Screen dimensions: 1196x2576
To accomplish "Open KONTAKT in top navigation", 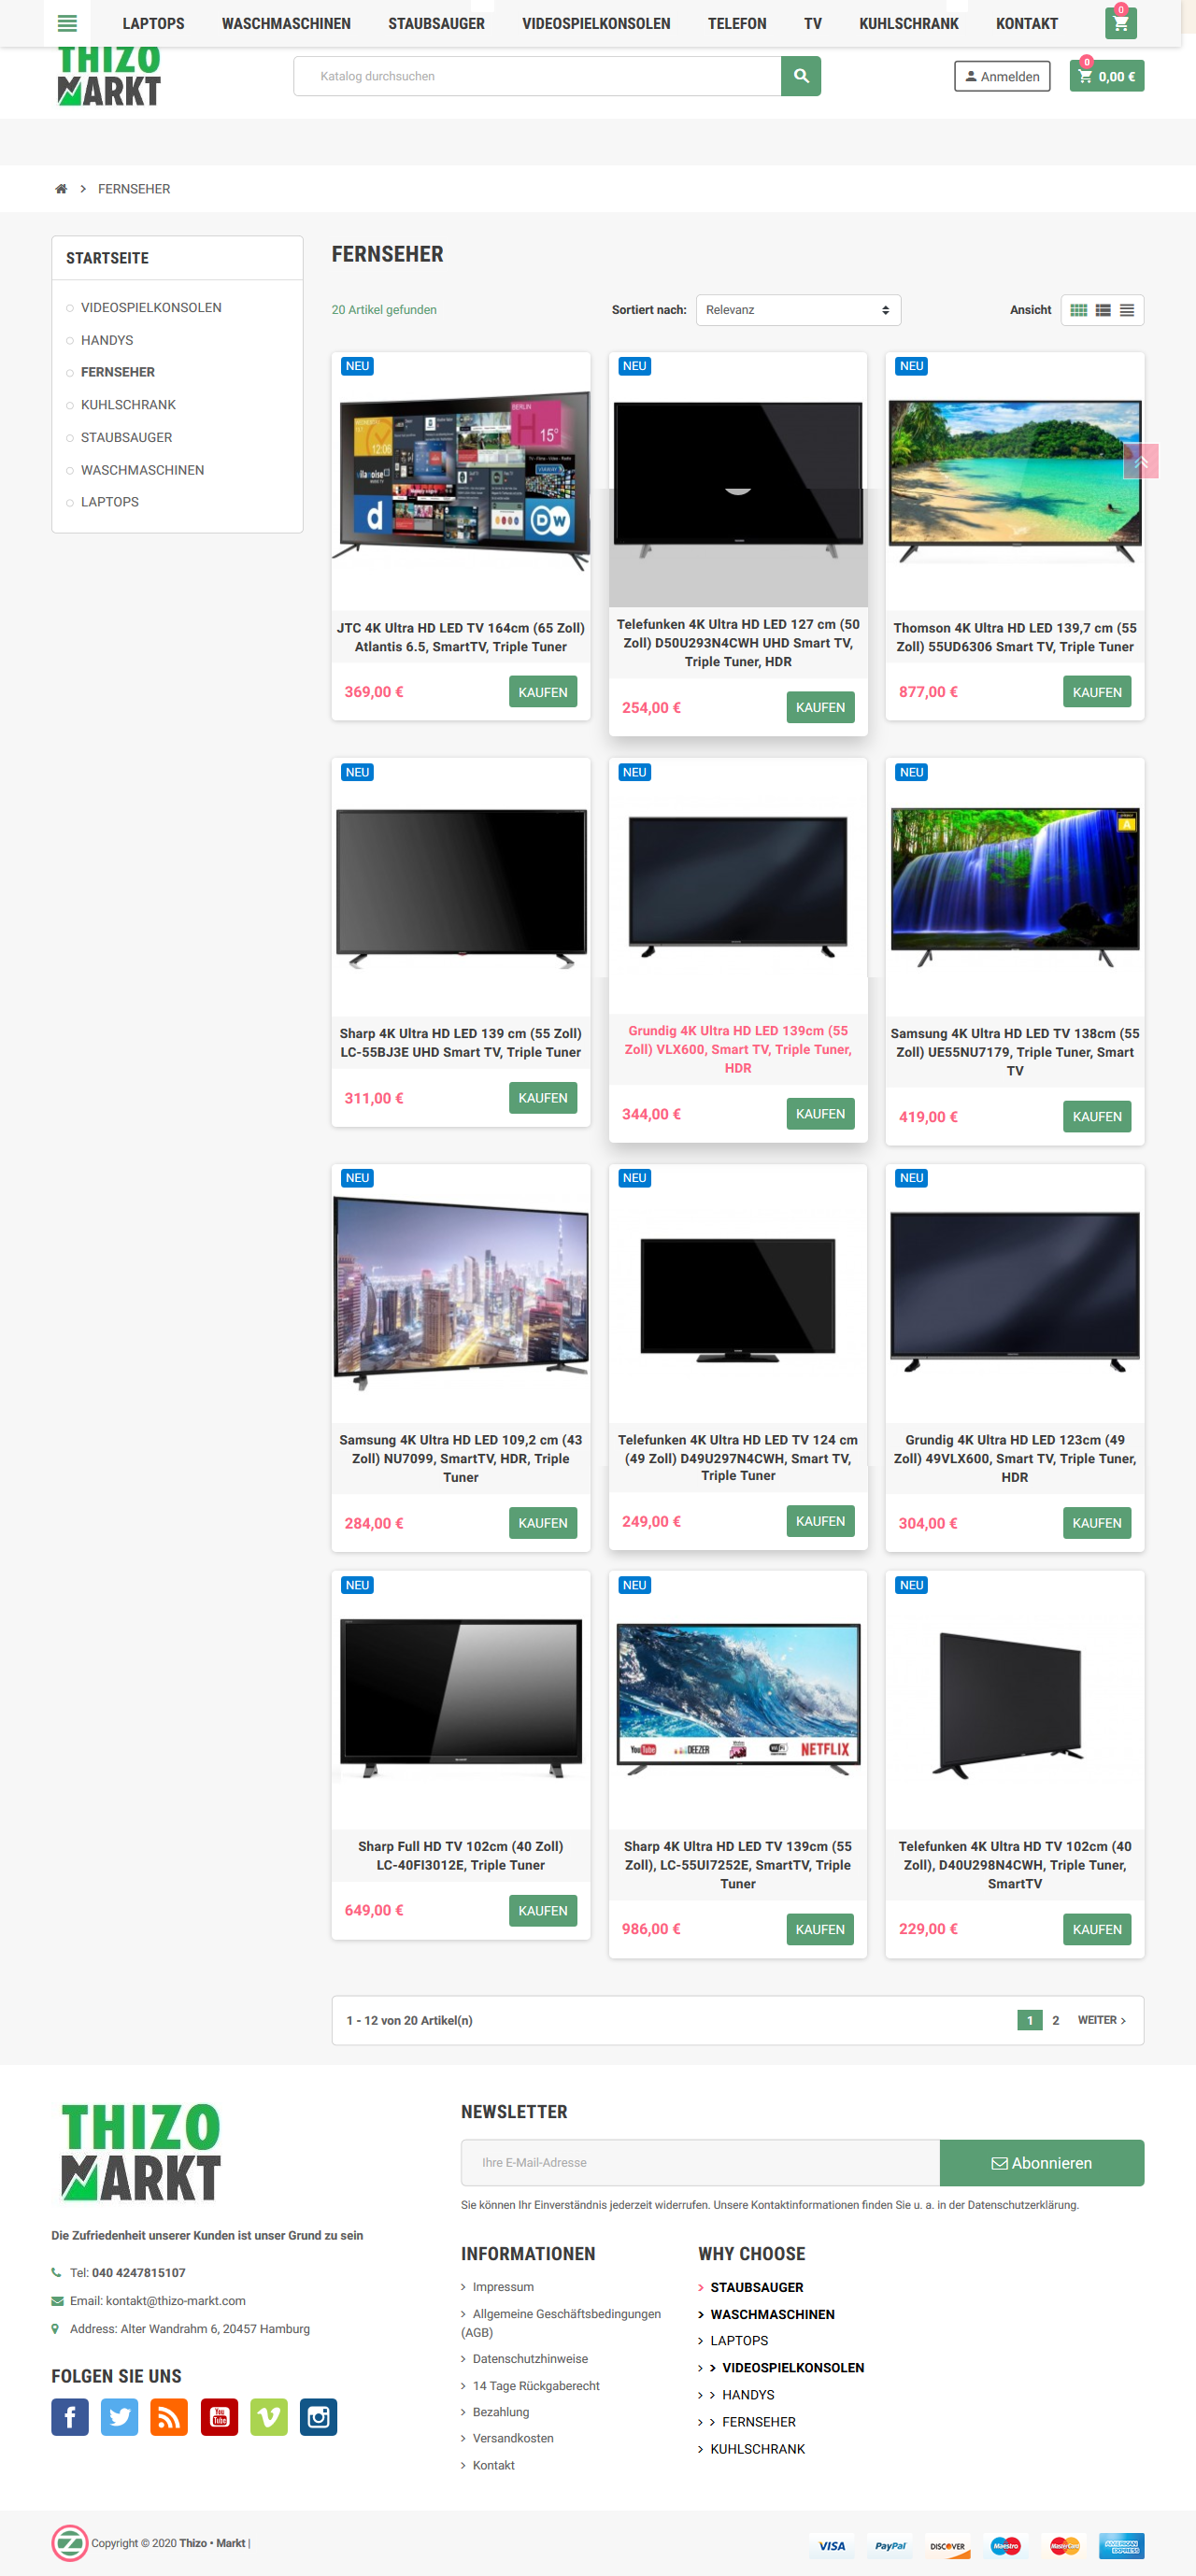I will click(x=1026, y=23).
